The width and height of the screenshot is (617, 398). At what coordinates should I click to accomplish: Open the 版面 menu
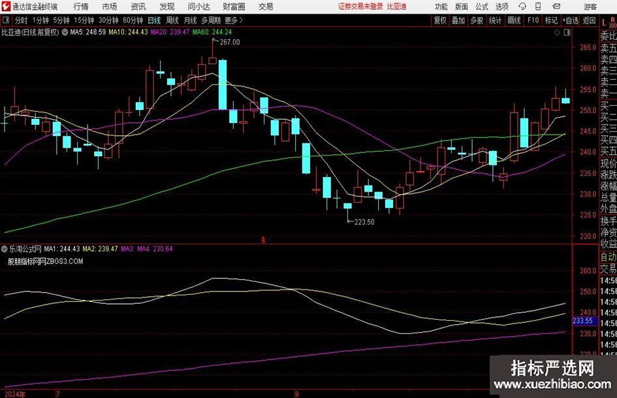(462, 7)
